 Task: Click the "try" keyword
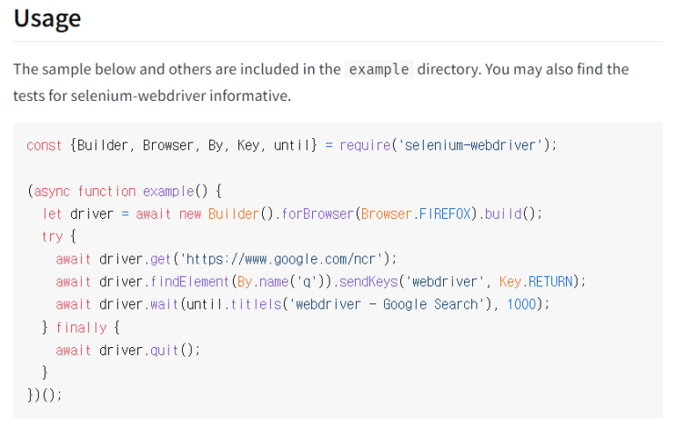coord(52,237)
